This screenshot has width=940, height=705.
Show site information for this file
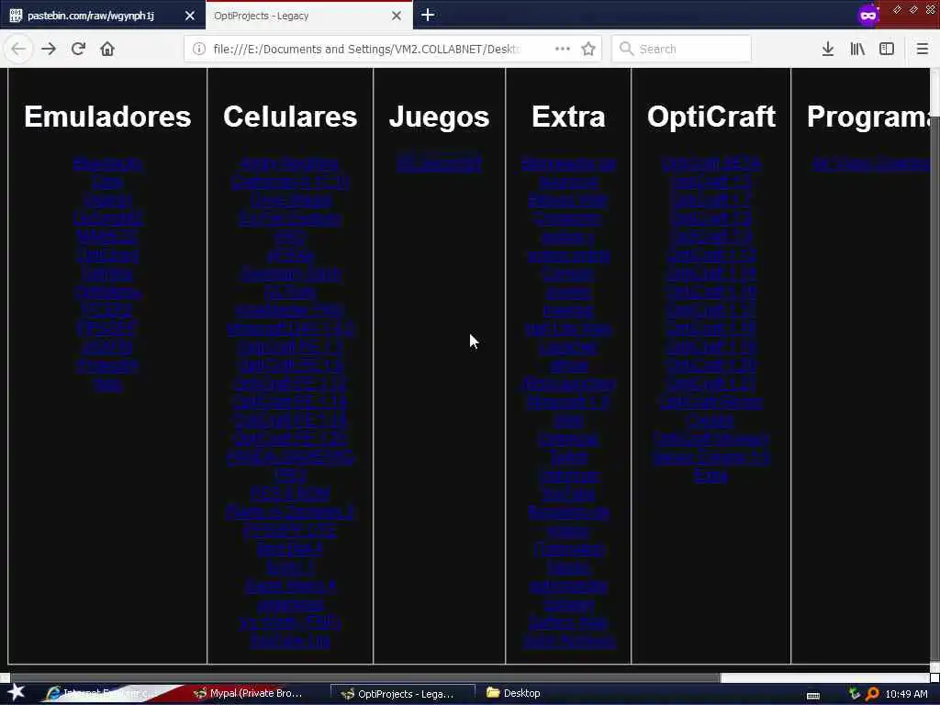[199, 49]
